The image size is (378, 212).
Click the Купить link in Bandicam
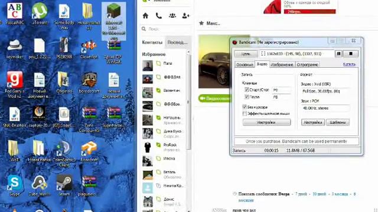click(349, 64)
